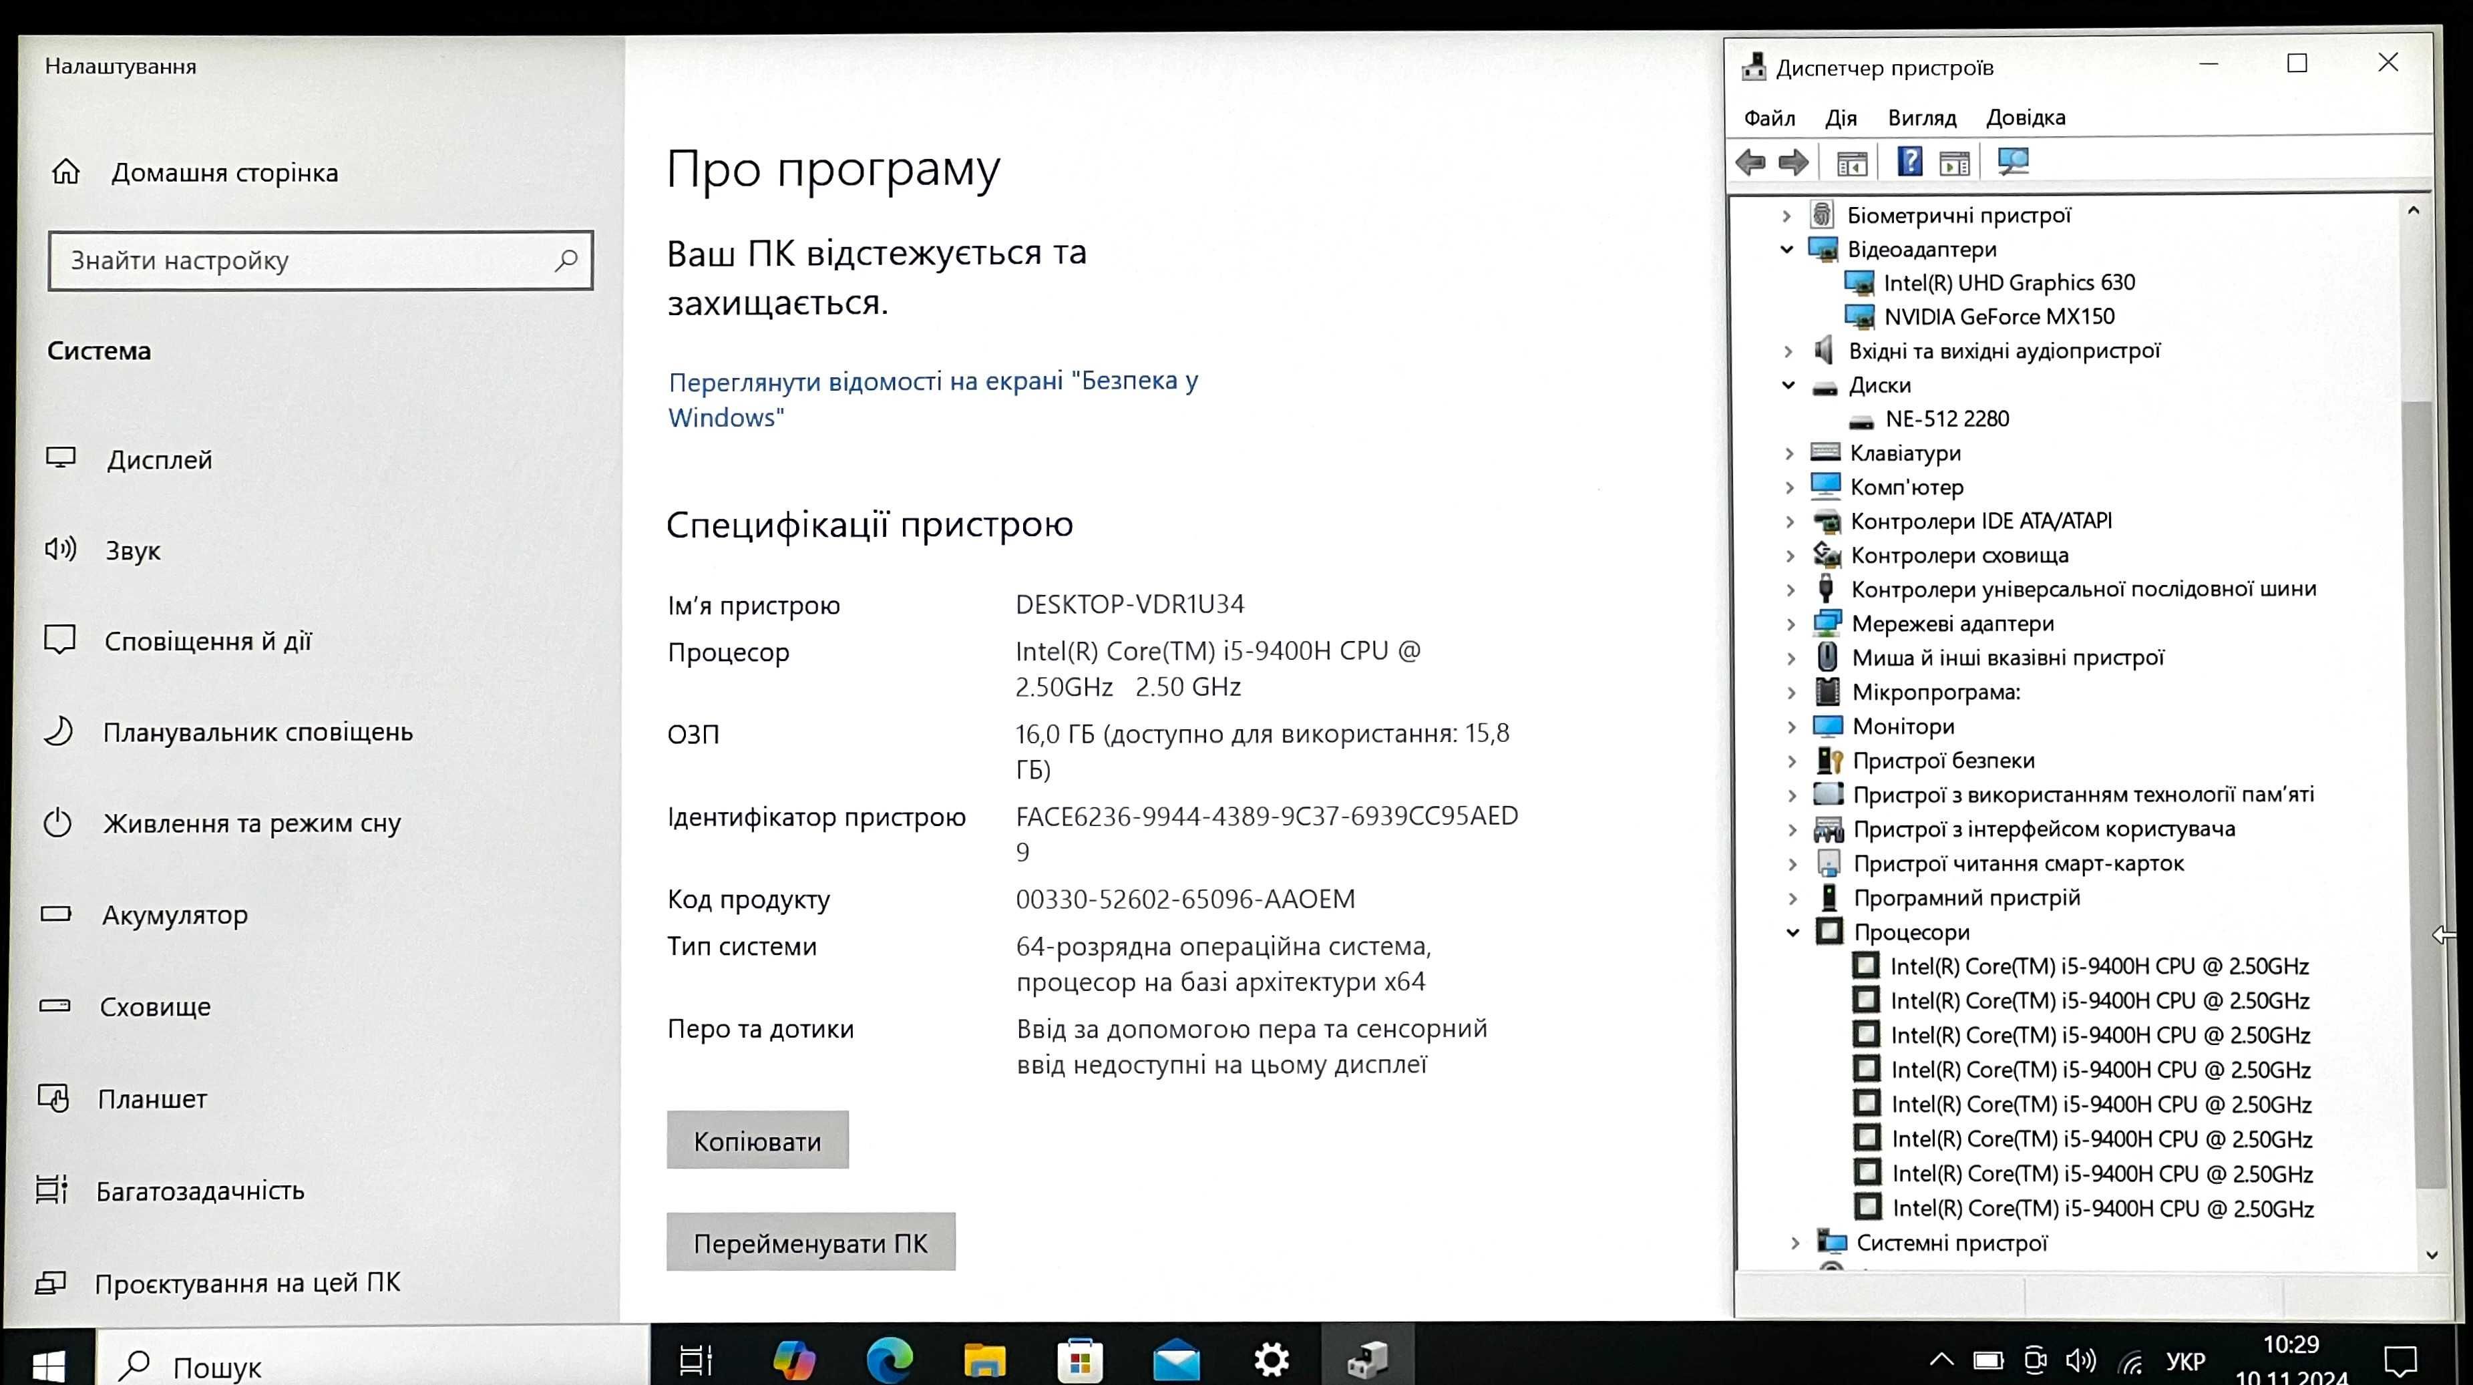Select Пристрої безпеки tree entry
This screenshot has height=1385, width=2473.
(1943, 760)
